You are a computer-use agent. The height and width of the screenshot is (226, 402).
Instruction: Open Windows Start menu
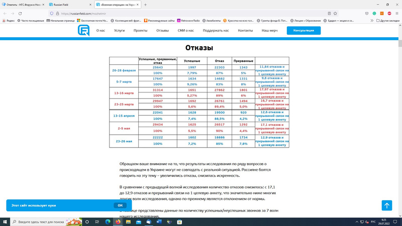[5, 222]
